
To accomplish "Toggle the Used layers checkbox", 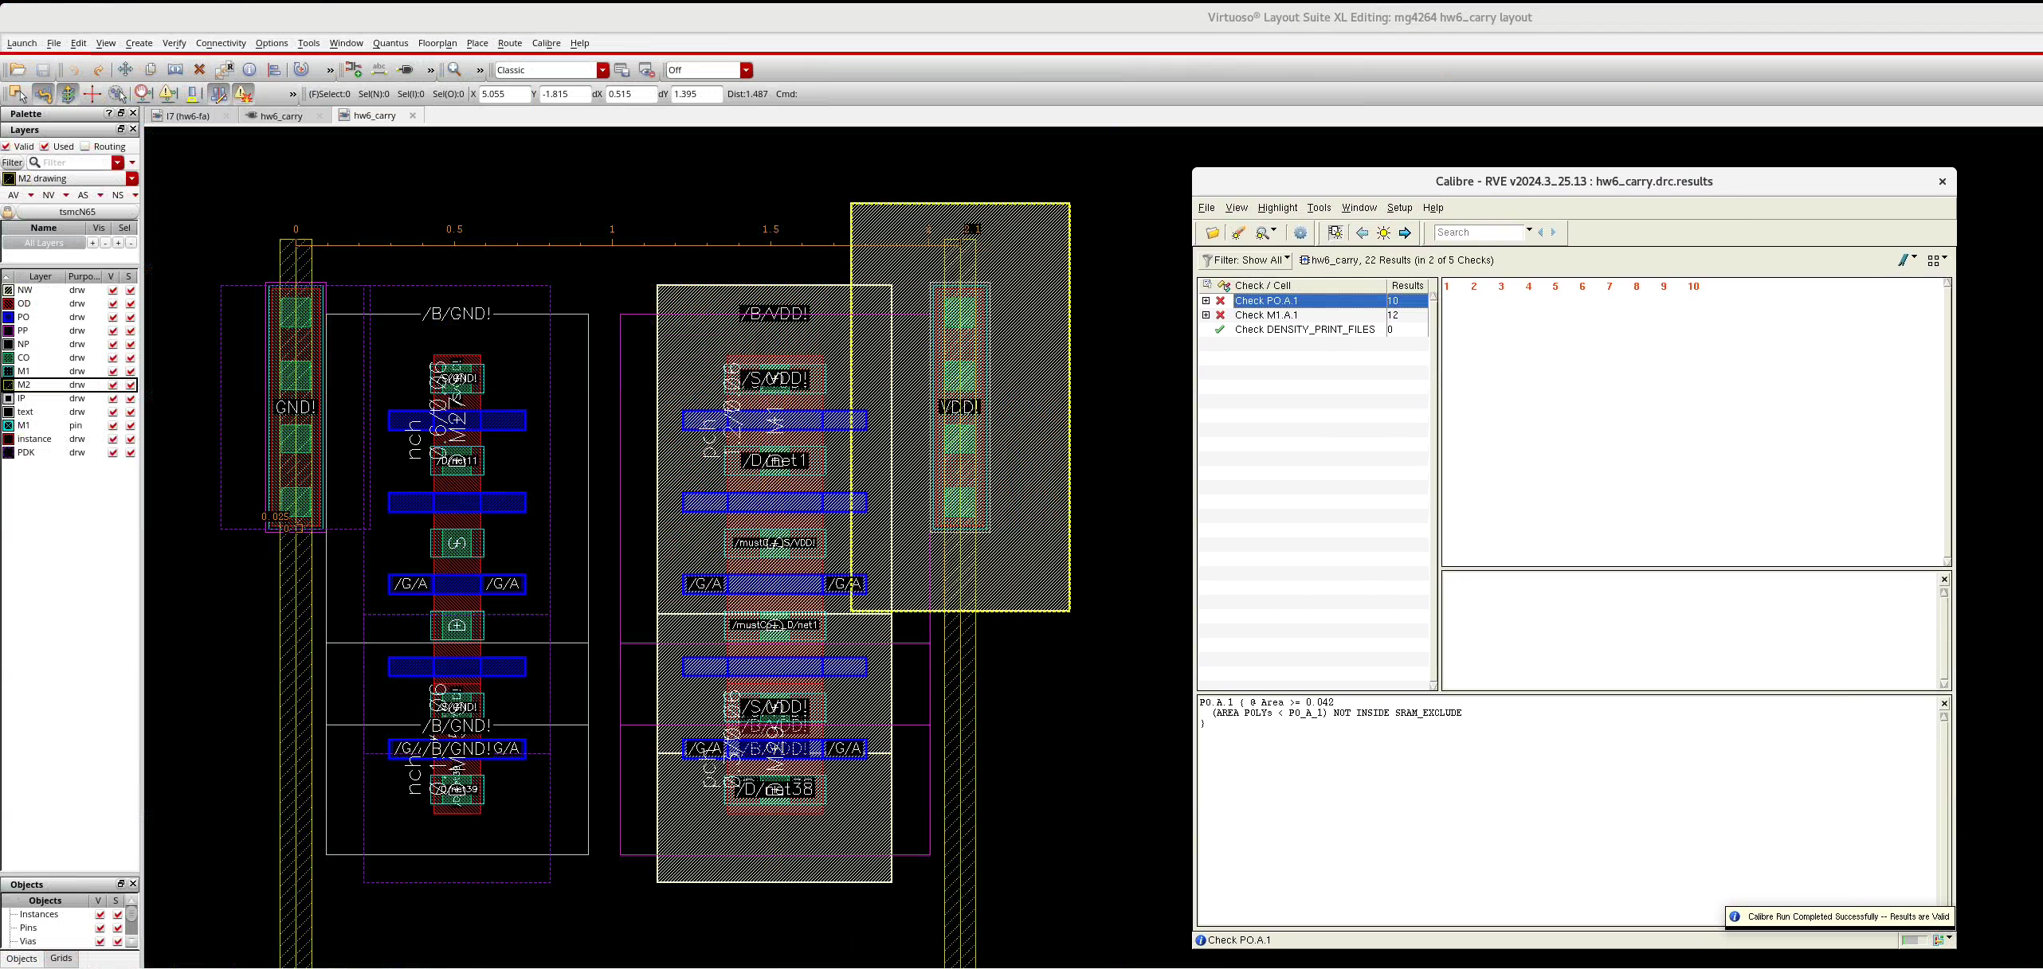I will click(45, 147).
